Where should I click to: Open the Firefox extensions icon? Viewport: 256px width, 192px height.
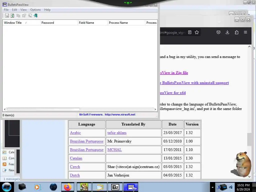236,32
